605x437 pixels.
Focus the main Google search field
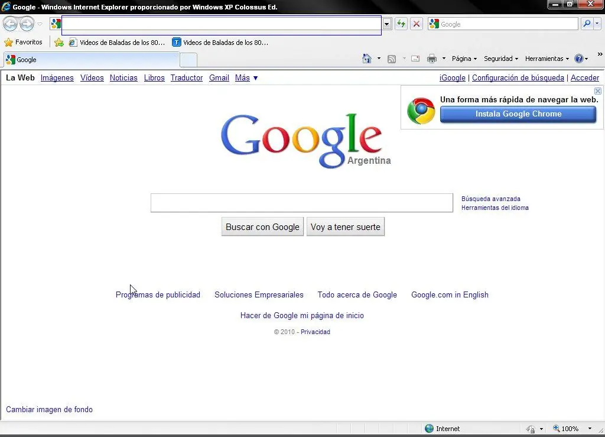[x=302, y=203]
